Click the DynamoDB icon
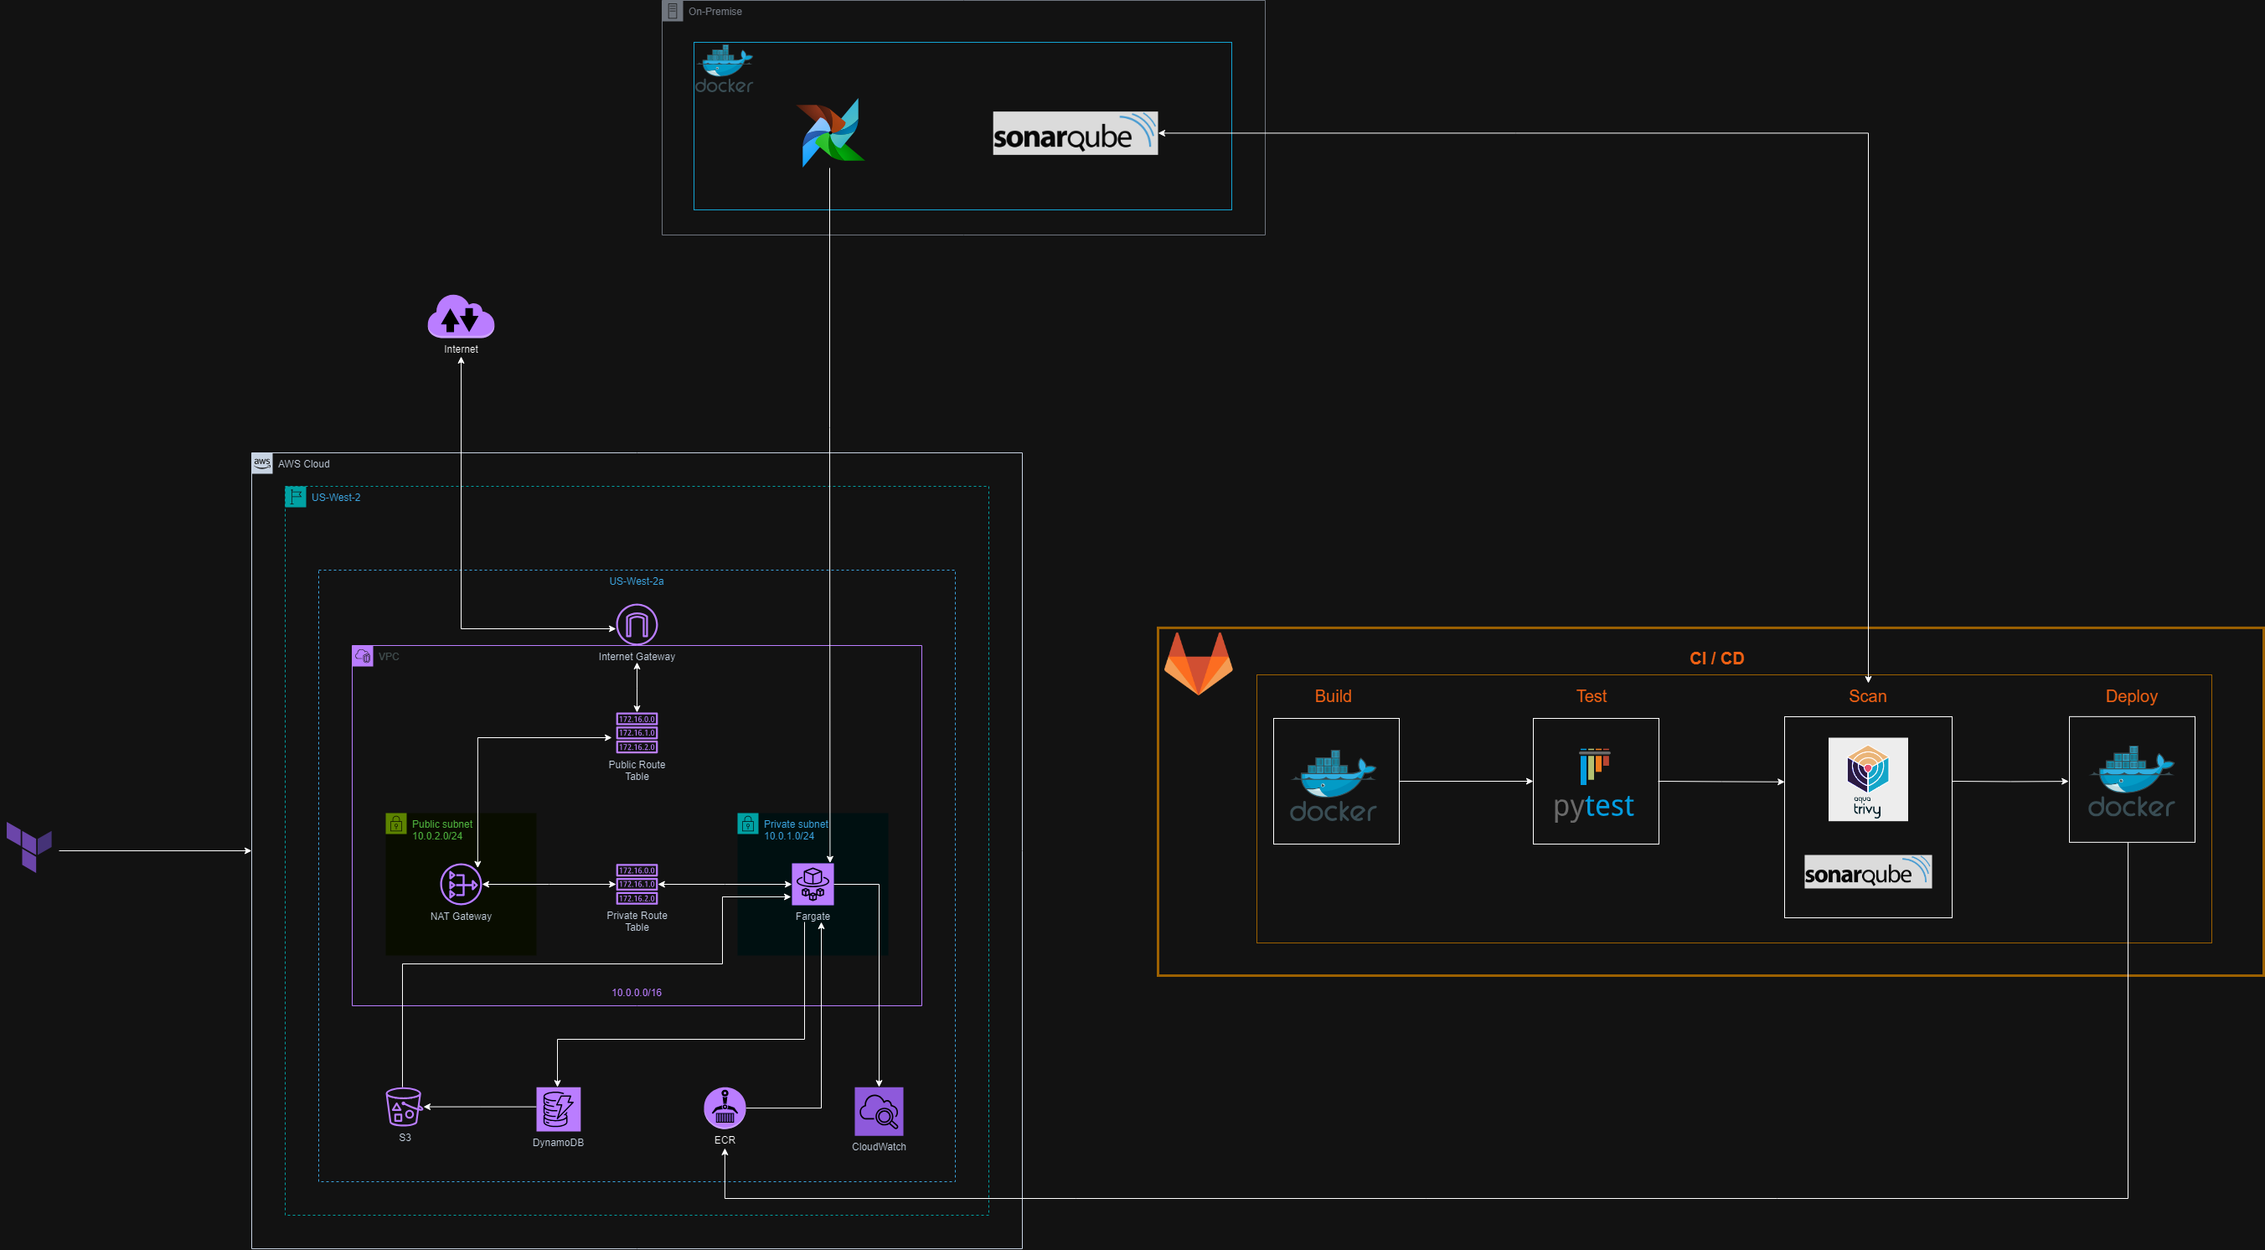 tap(558, 1108)
